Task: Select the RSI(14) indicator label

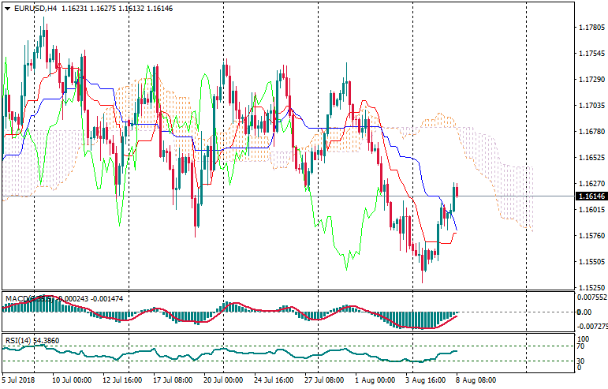Action: [16, 340]
